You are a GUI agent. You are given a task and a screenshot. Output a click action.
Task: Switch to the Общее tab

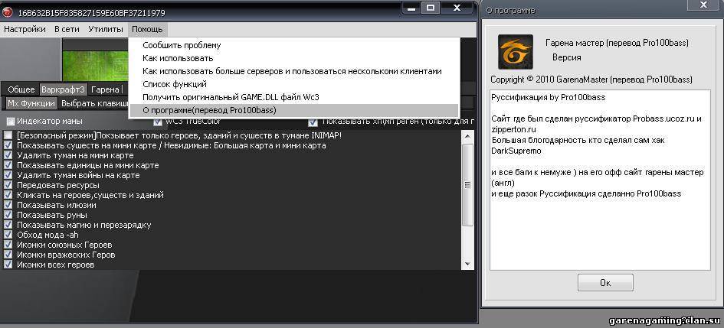(x=21, y=89)
